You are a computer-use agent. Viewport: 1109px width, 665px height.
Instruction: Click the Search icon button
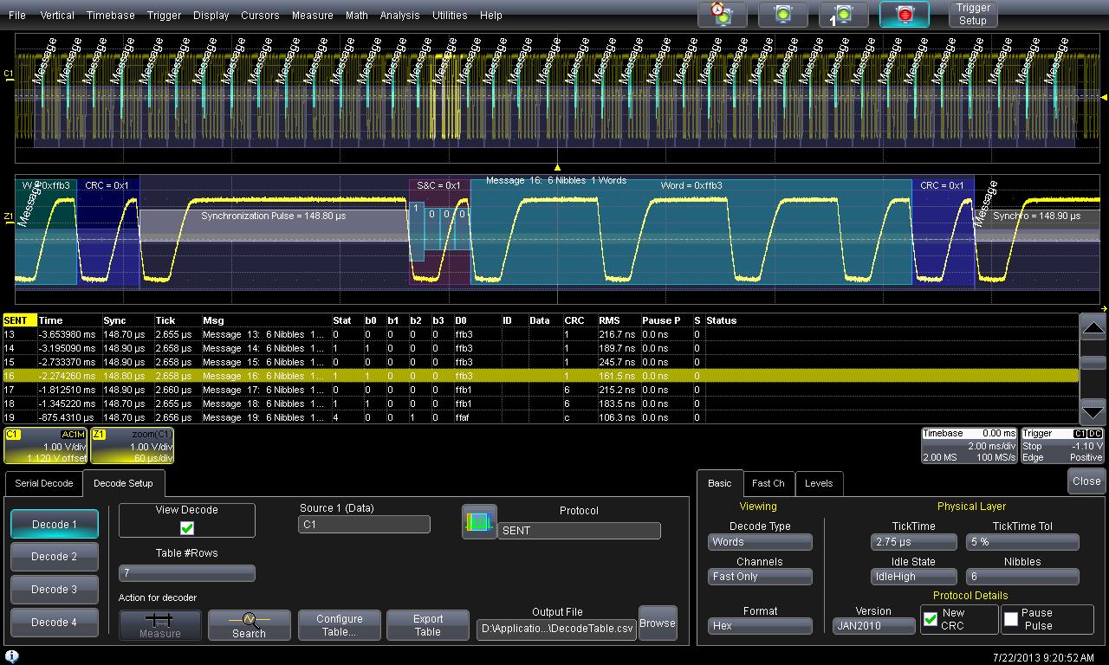coord(249,624)
